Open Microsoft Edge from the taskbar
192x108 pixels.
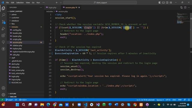(x=48, y=105)
